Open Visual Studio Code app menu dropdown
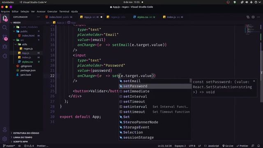The image size is (263, 148). 33,2
